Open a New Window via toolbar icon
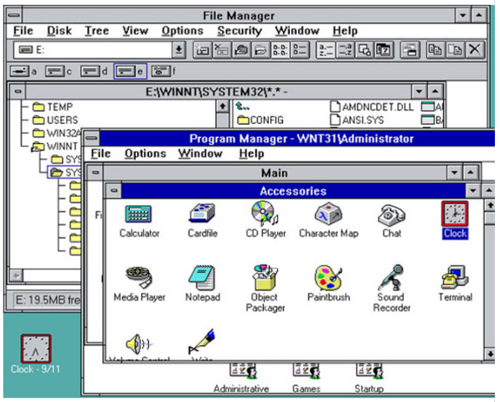This screenshot has height=402, width=500. (410, 50)
